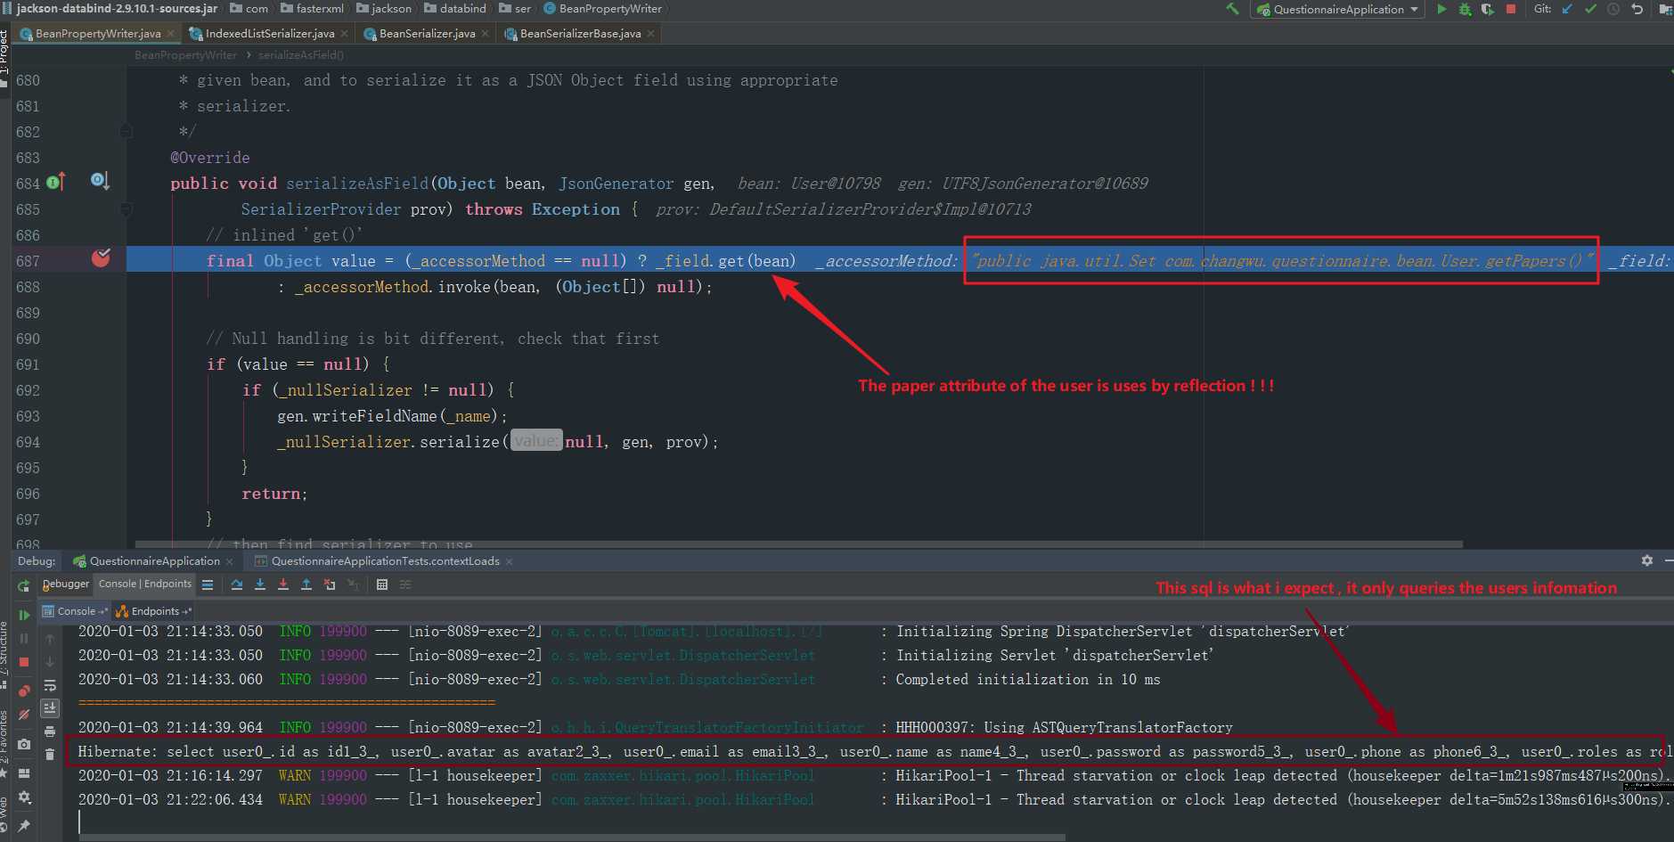The width and height of the screenshot is (1674, 842).
Task: Click the Debug bug icon in top toolbar
Action: pyautogui.click(x=1465, y=9)
